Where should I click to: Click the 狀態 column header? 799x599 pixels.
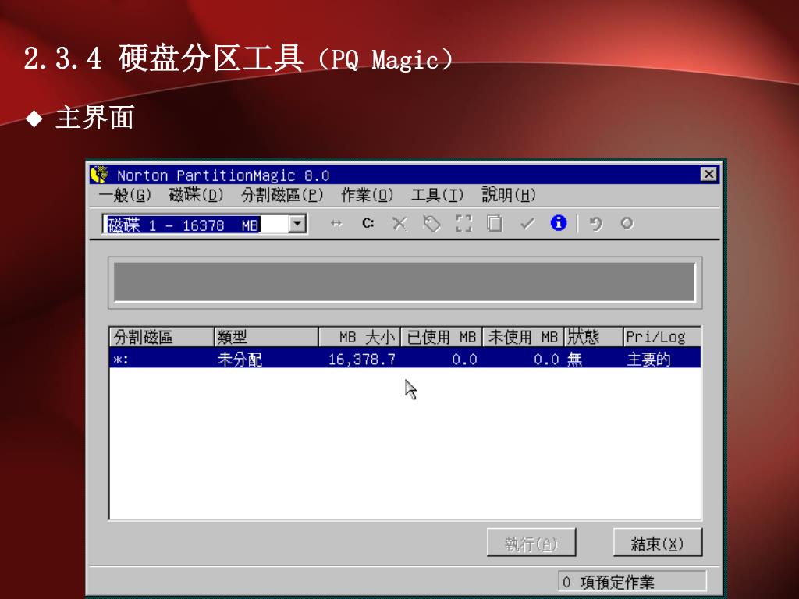click(594, 337)
